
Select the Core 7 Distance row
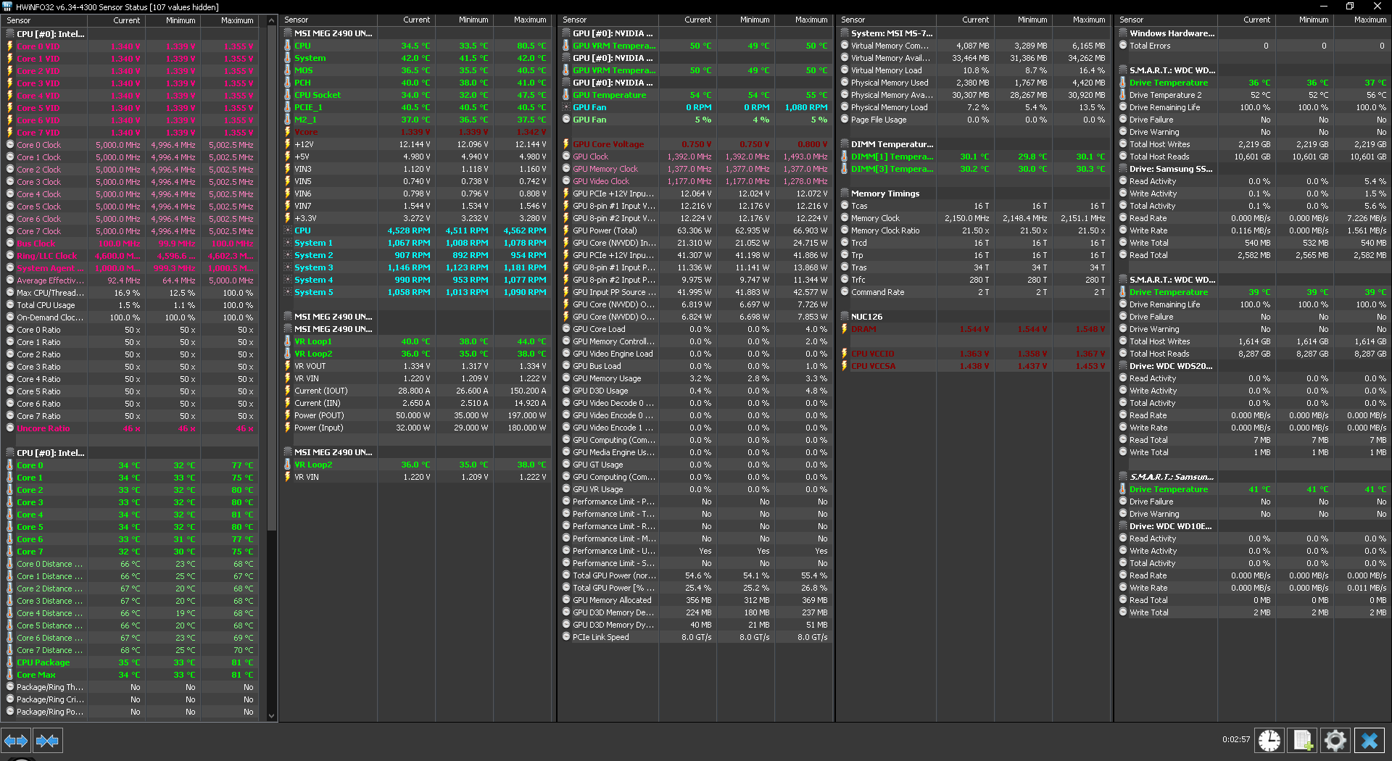coord(130,650)
